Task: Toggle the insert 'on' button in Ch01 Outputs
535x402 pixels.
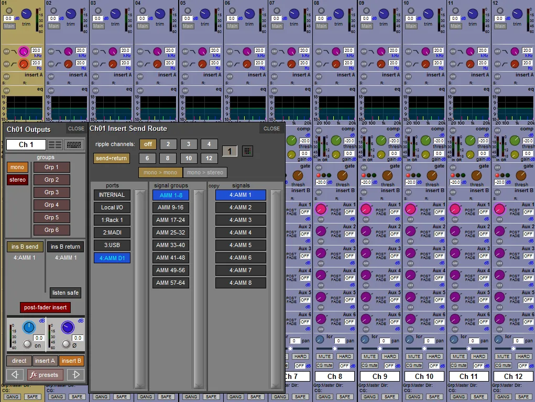Action: [27, 344]
